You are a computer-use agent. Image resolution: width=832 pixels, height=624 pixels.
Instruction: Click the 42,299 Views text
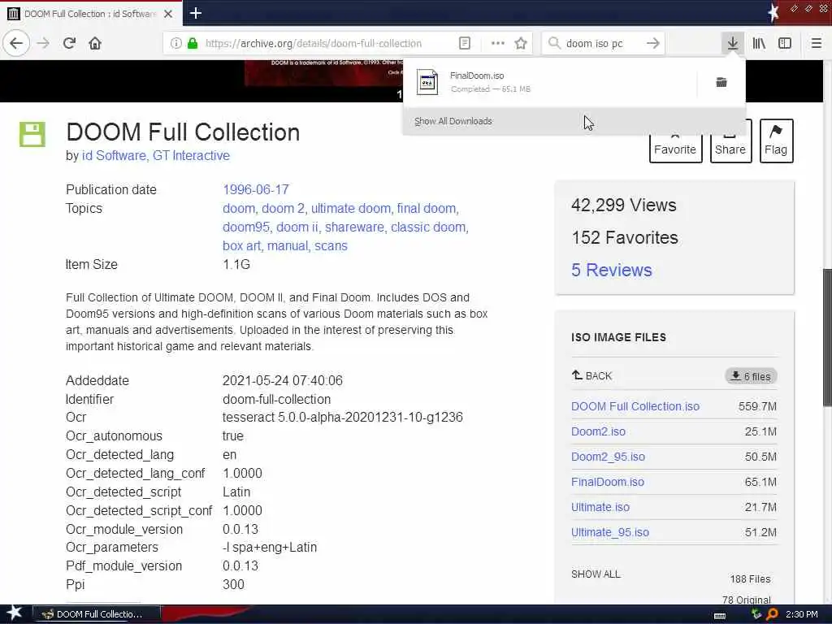(624, 205)
